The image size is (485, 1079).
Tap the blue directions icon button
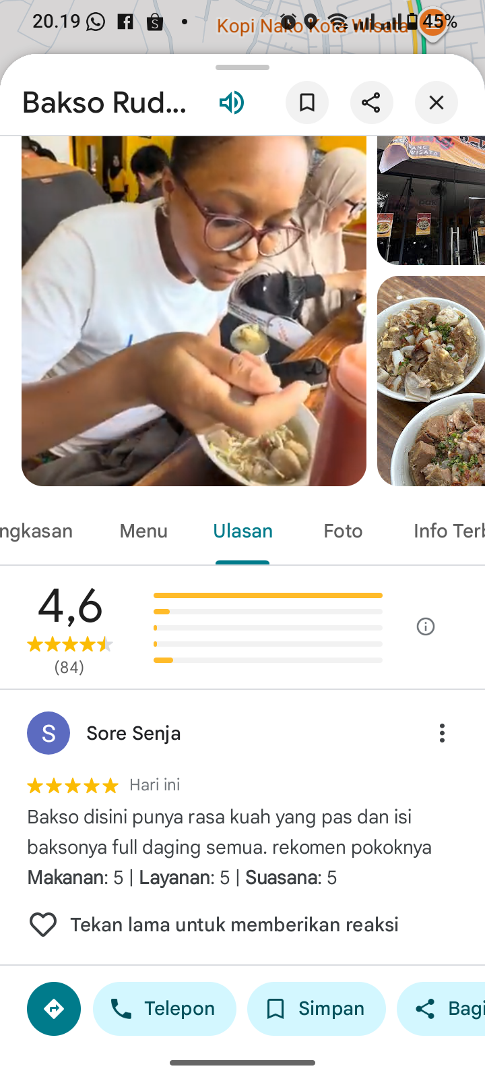pos(54,1009)
